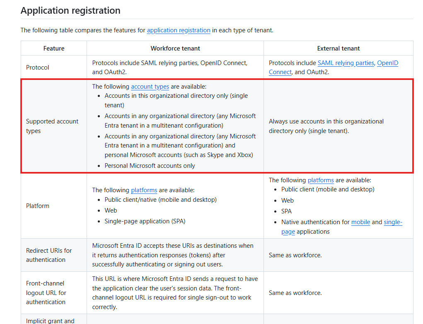Click the Workforce tenant column header
Viewport: 423px width, 324px height.
175,48
